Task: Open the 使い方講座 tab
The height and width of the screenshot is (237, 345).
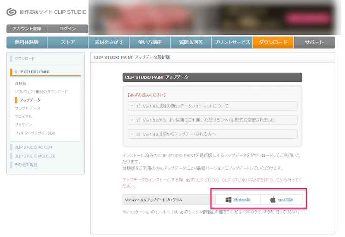Action: tap(150, 42)
